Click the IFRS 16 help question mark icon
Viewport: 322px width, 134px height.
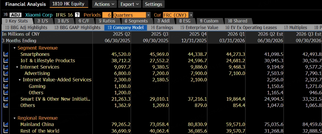pyautogui.click(x=77, y=15)
